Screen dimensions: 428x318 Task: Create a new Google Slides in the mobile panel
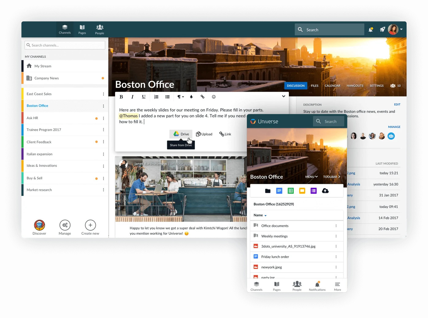pos(302,191)
